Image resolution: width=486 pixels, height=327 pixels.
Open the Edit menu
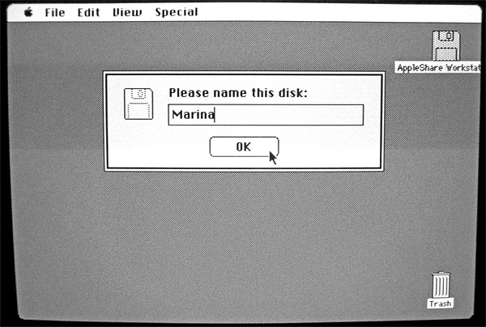88,12
